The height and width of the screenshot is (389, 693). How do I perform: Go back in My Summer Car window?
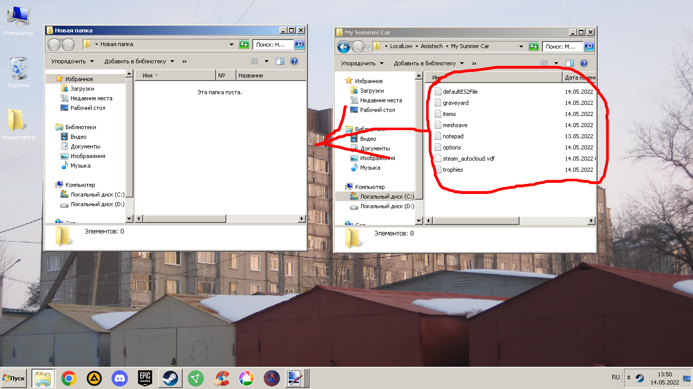pyautogui.click(x=343, y=47)
